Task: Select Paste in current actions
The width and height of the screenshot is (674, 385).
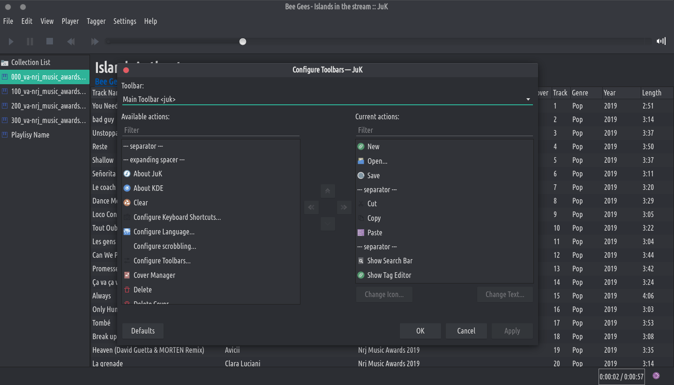Action: click(x=444, y=232)
